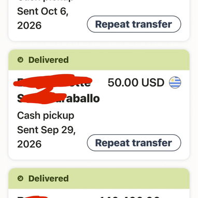This screenshot has width=198, height=198.
Task: Click the cut-off redacted name on the bottom card
Action: point(33,196)
